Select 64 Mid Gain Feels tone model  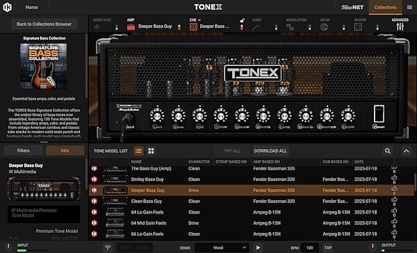click(x=252, y=223)
